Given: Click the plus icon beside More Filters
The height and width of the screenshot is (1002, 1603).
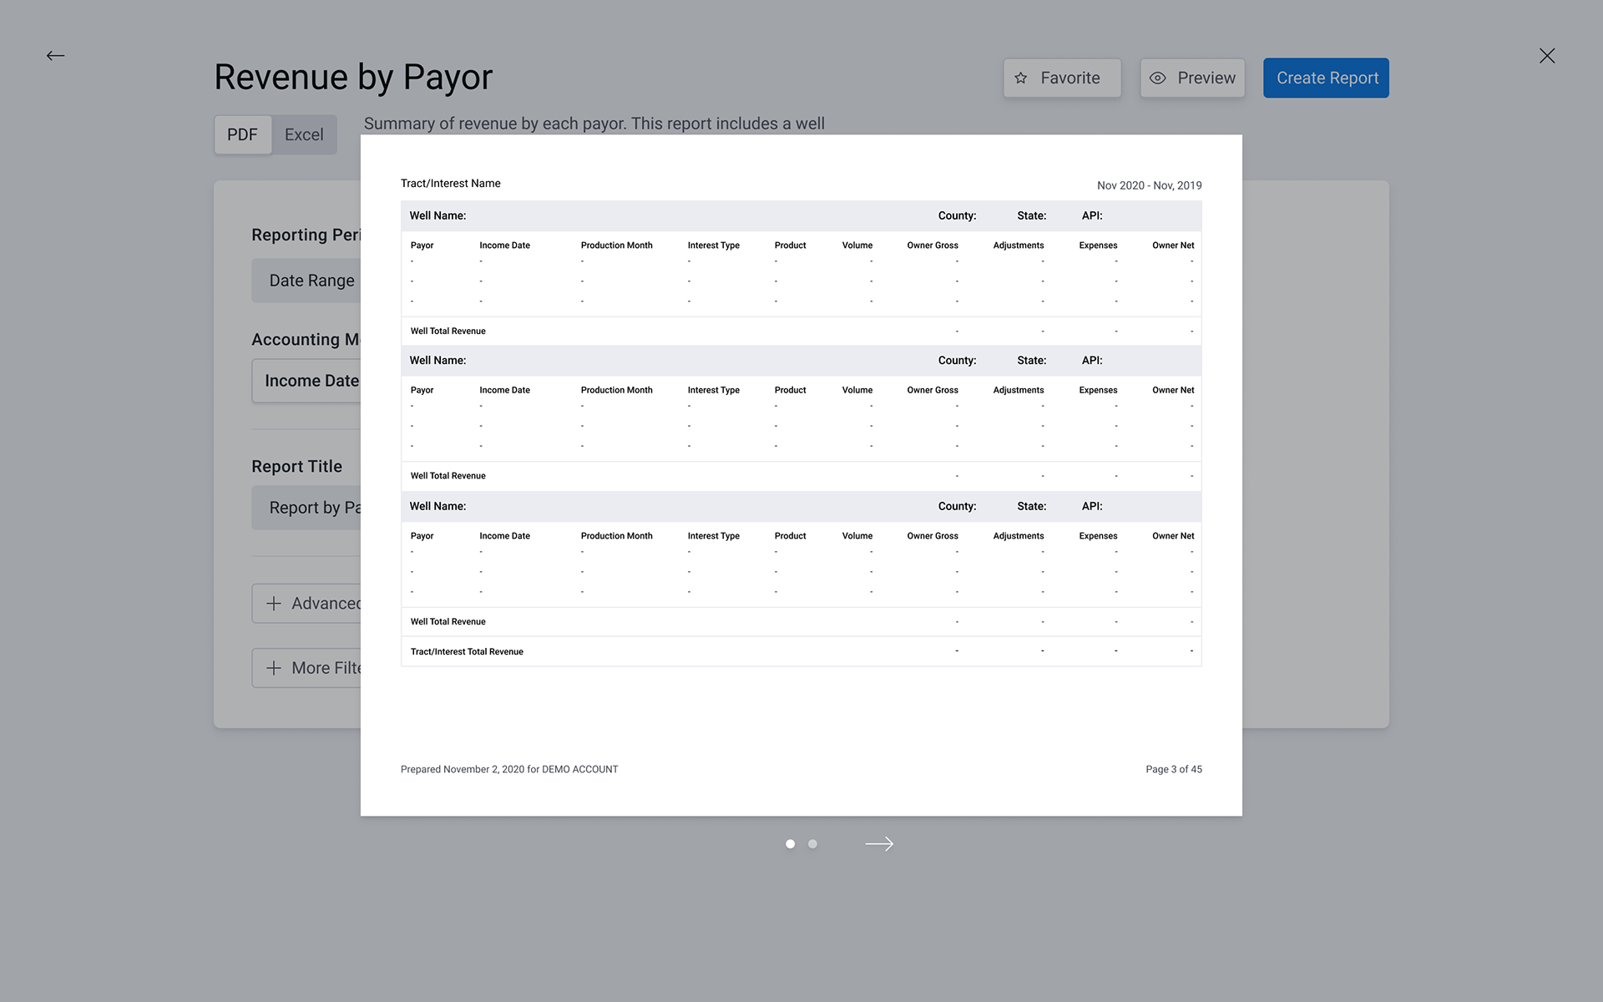Looking at the screenshot, I should [273, 668].
